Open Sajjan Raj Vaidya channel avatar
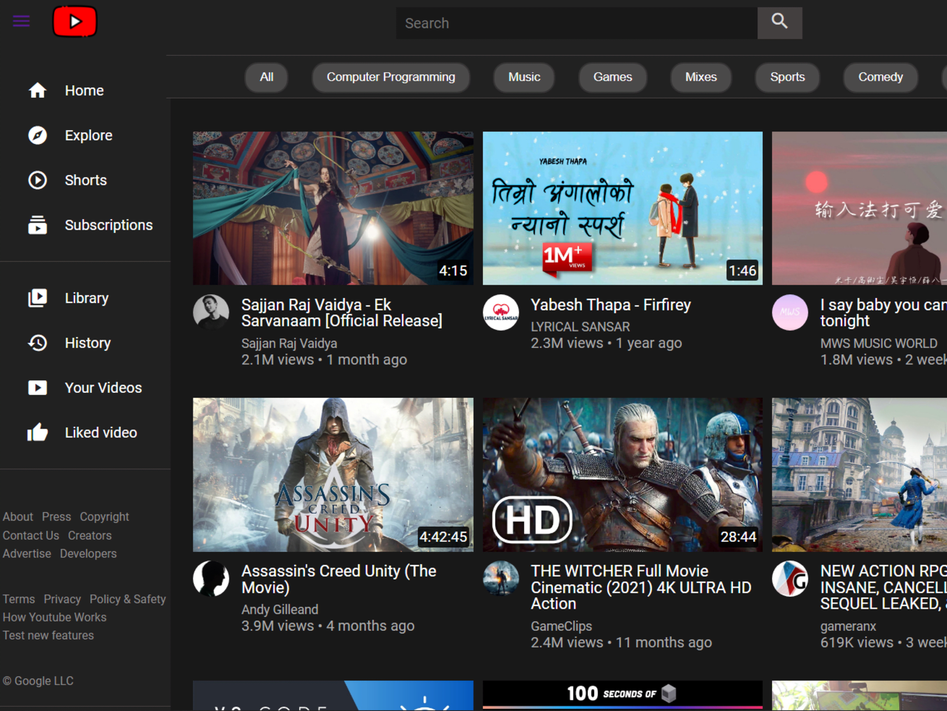Screen dimensions: 947x711 coord(211,313)
